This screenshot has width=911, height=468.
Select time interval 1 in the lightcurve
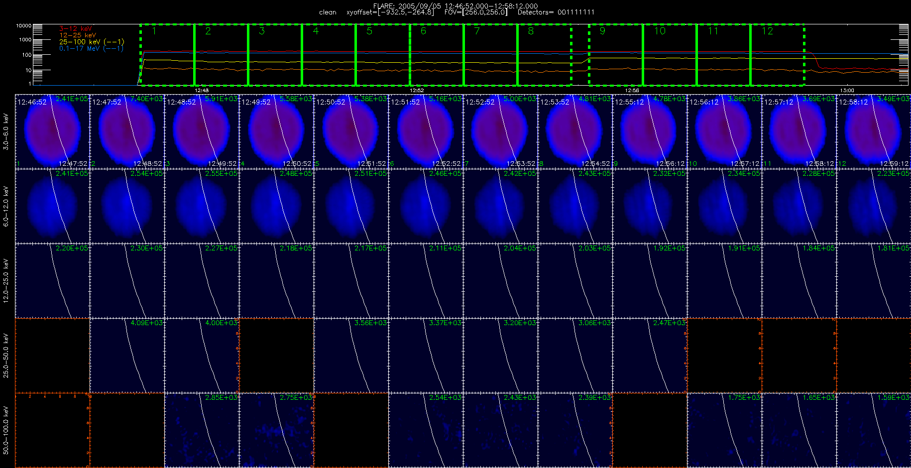point(167,55)
